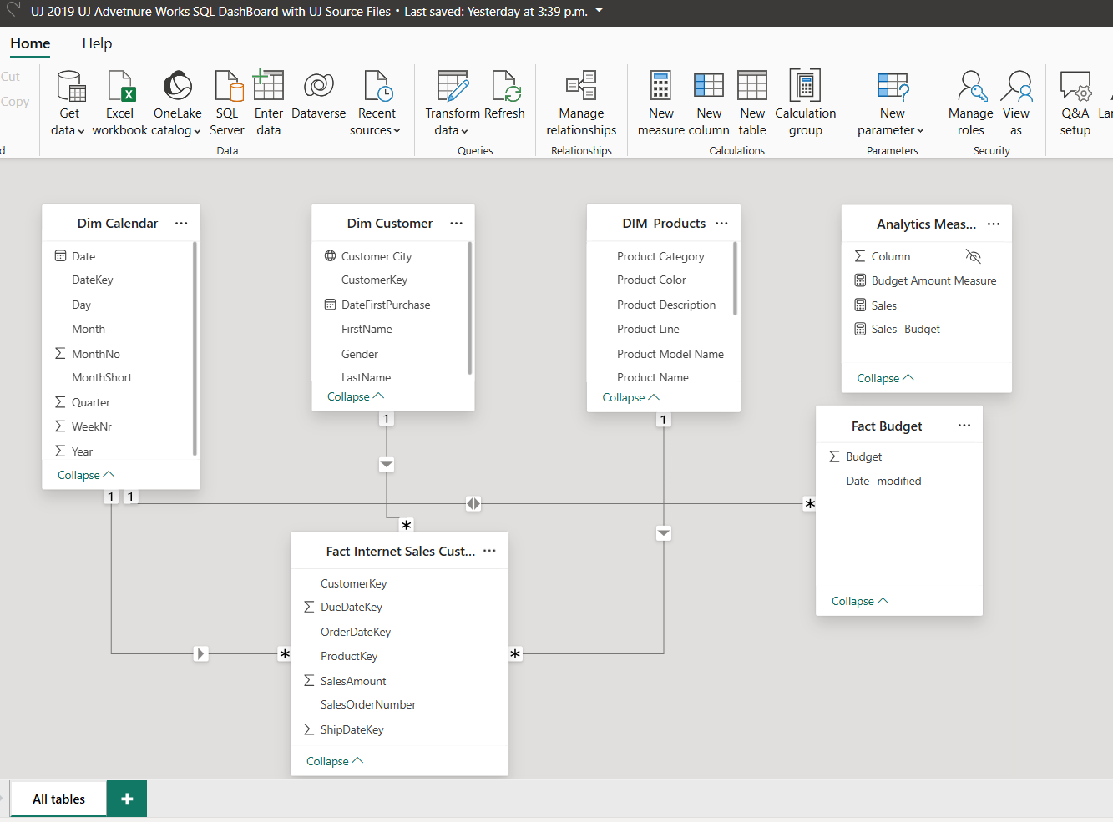
Task: Collapse the Dim Customer table
Action: pyautogui.click(x=356, y=396)
